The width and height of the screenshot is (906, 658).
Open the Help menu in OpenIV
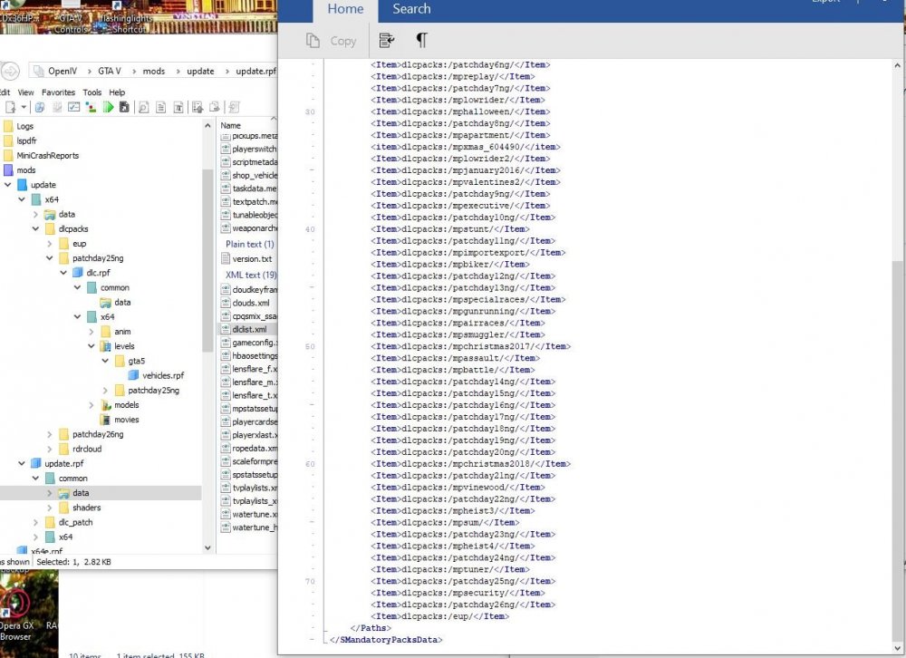(x=117, y=92)
